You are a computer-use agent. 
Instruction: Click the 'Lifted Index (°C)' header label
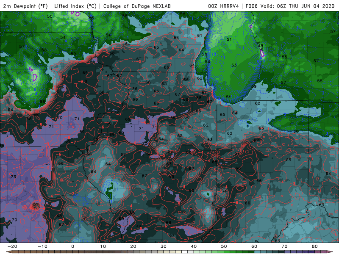[x=75, y=6]
